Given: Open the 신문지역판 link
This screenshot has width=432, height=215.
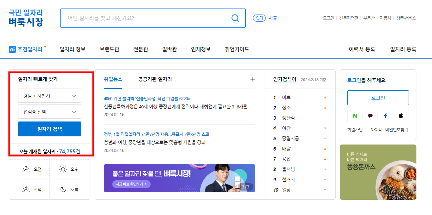Looking at the screenshot, I should [349, 18].
